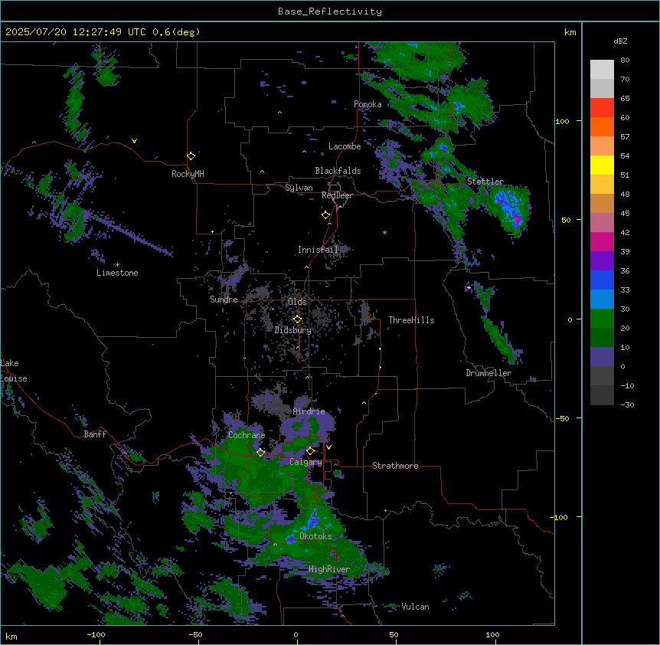Click the Lacombe town label

click(x=345, y=146)
